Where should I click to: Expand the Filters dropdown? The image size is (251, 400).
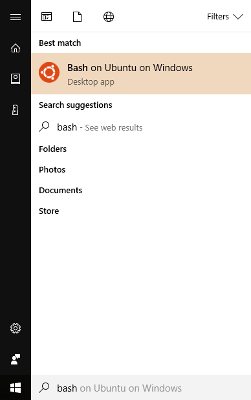[x=224, y=17]
